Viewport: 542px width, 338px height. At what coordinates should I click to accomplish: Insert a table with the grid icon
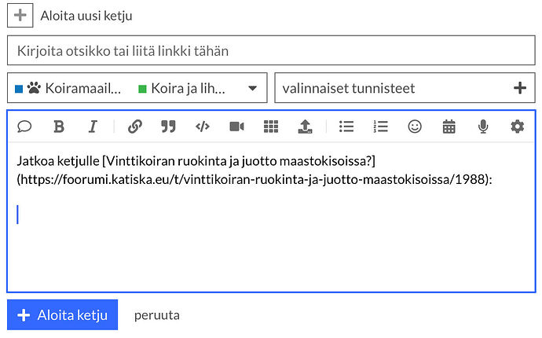click(271, 127)
